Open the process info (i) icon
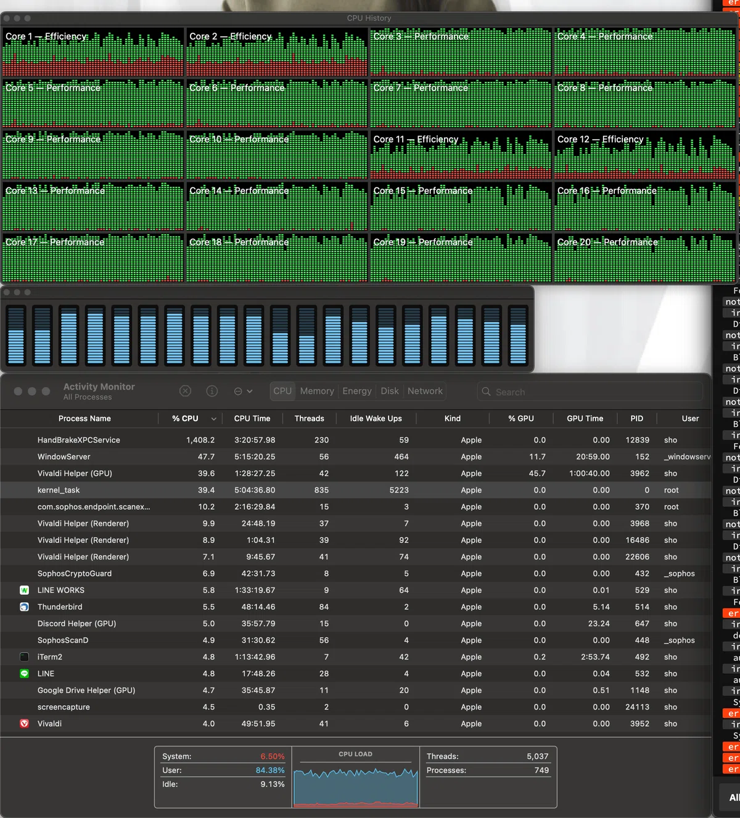The image size is (740, 818). (212, 391)
